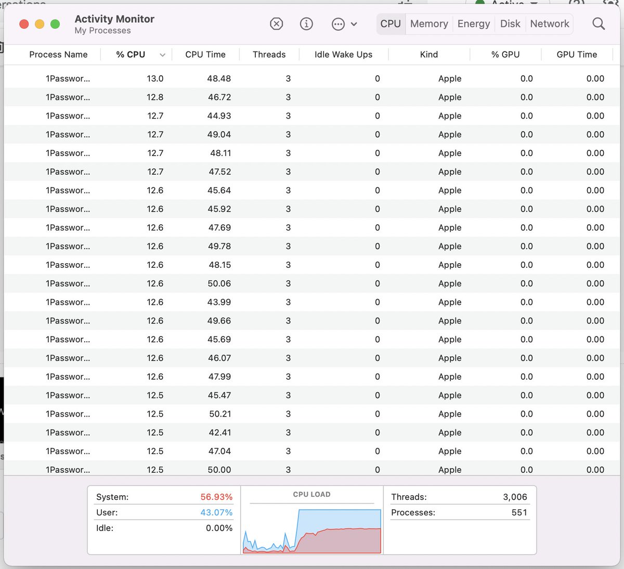Select the process row with CPU Time 47.04

312,451
